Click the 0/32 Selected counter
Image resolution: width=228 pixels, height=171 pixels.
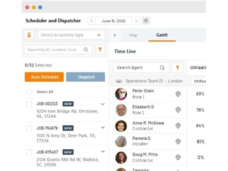click(38, 65)
